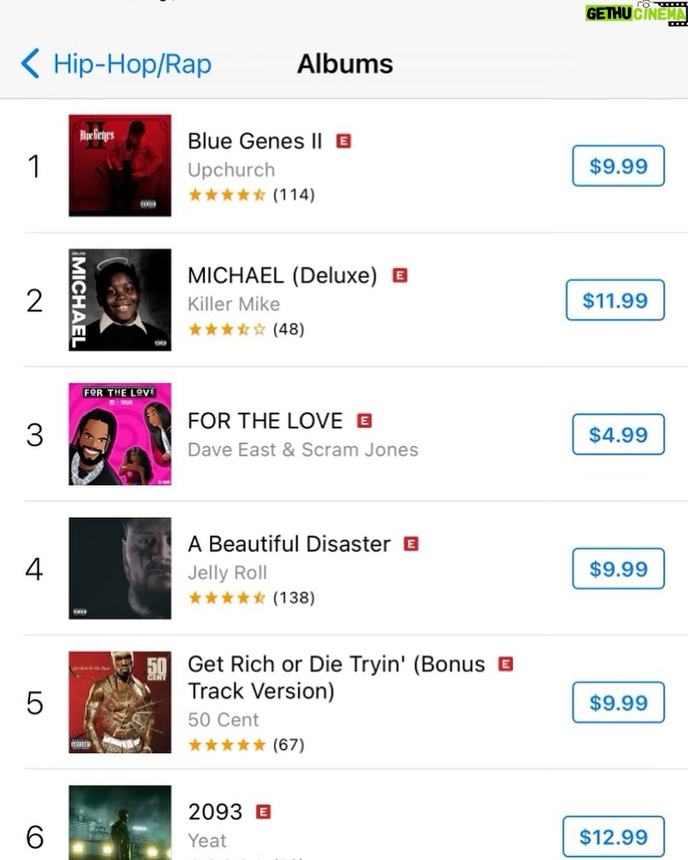Buy FOR THE LOVE for $4.99
Screen dimensions: 688x860
pyautogui.click(x=618, y=434)
